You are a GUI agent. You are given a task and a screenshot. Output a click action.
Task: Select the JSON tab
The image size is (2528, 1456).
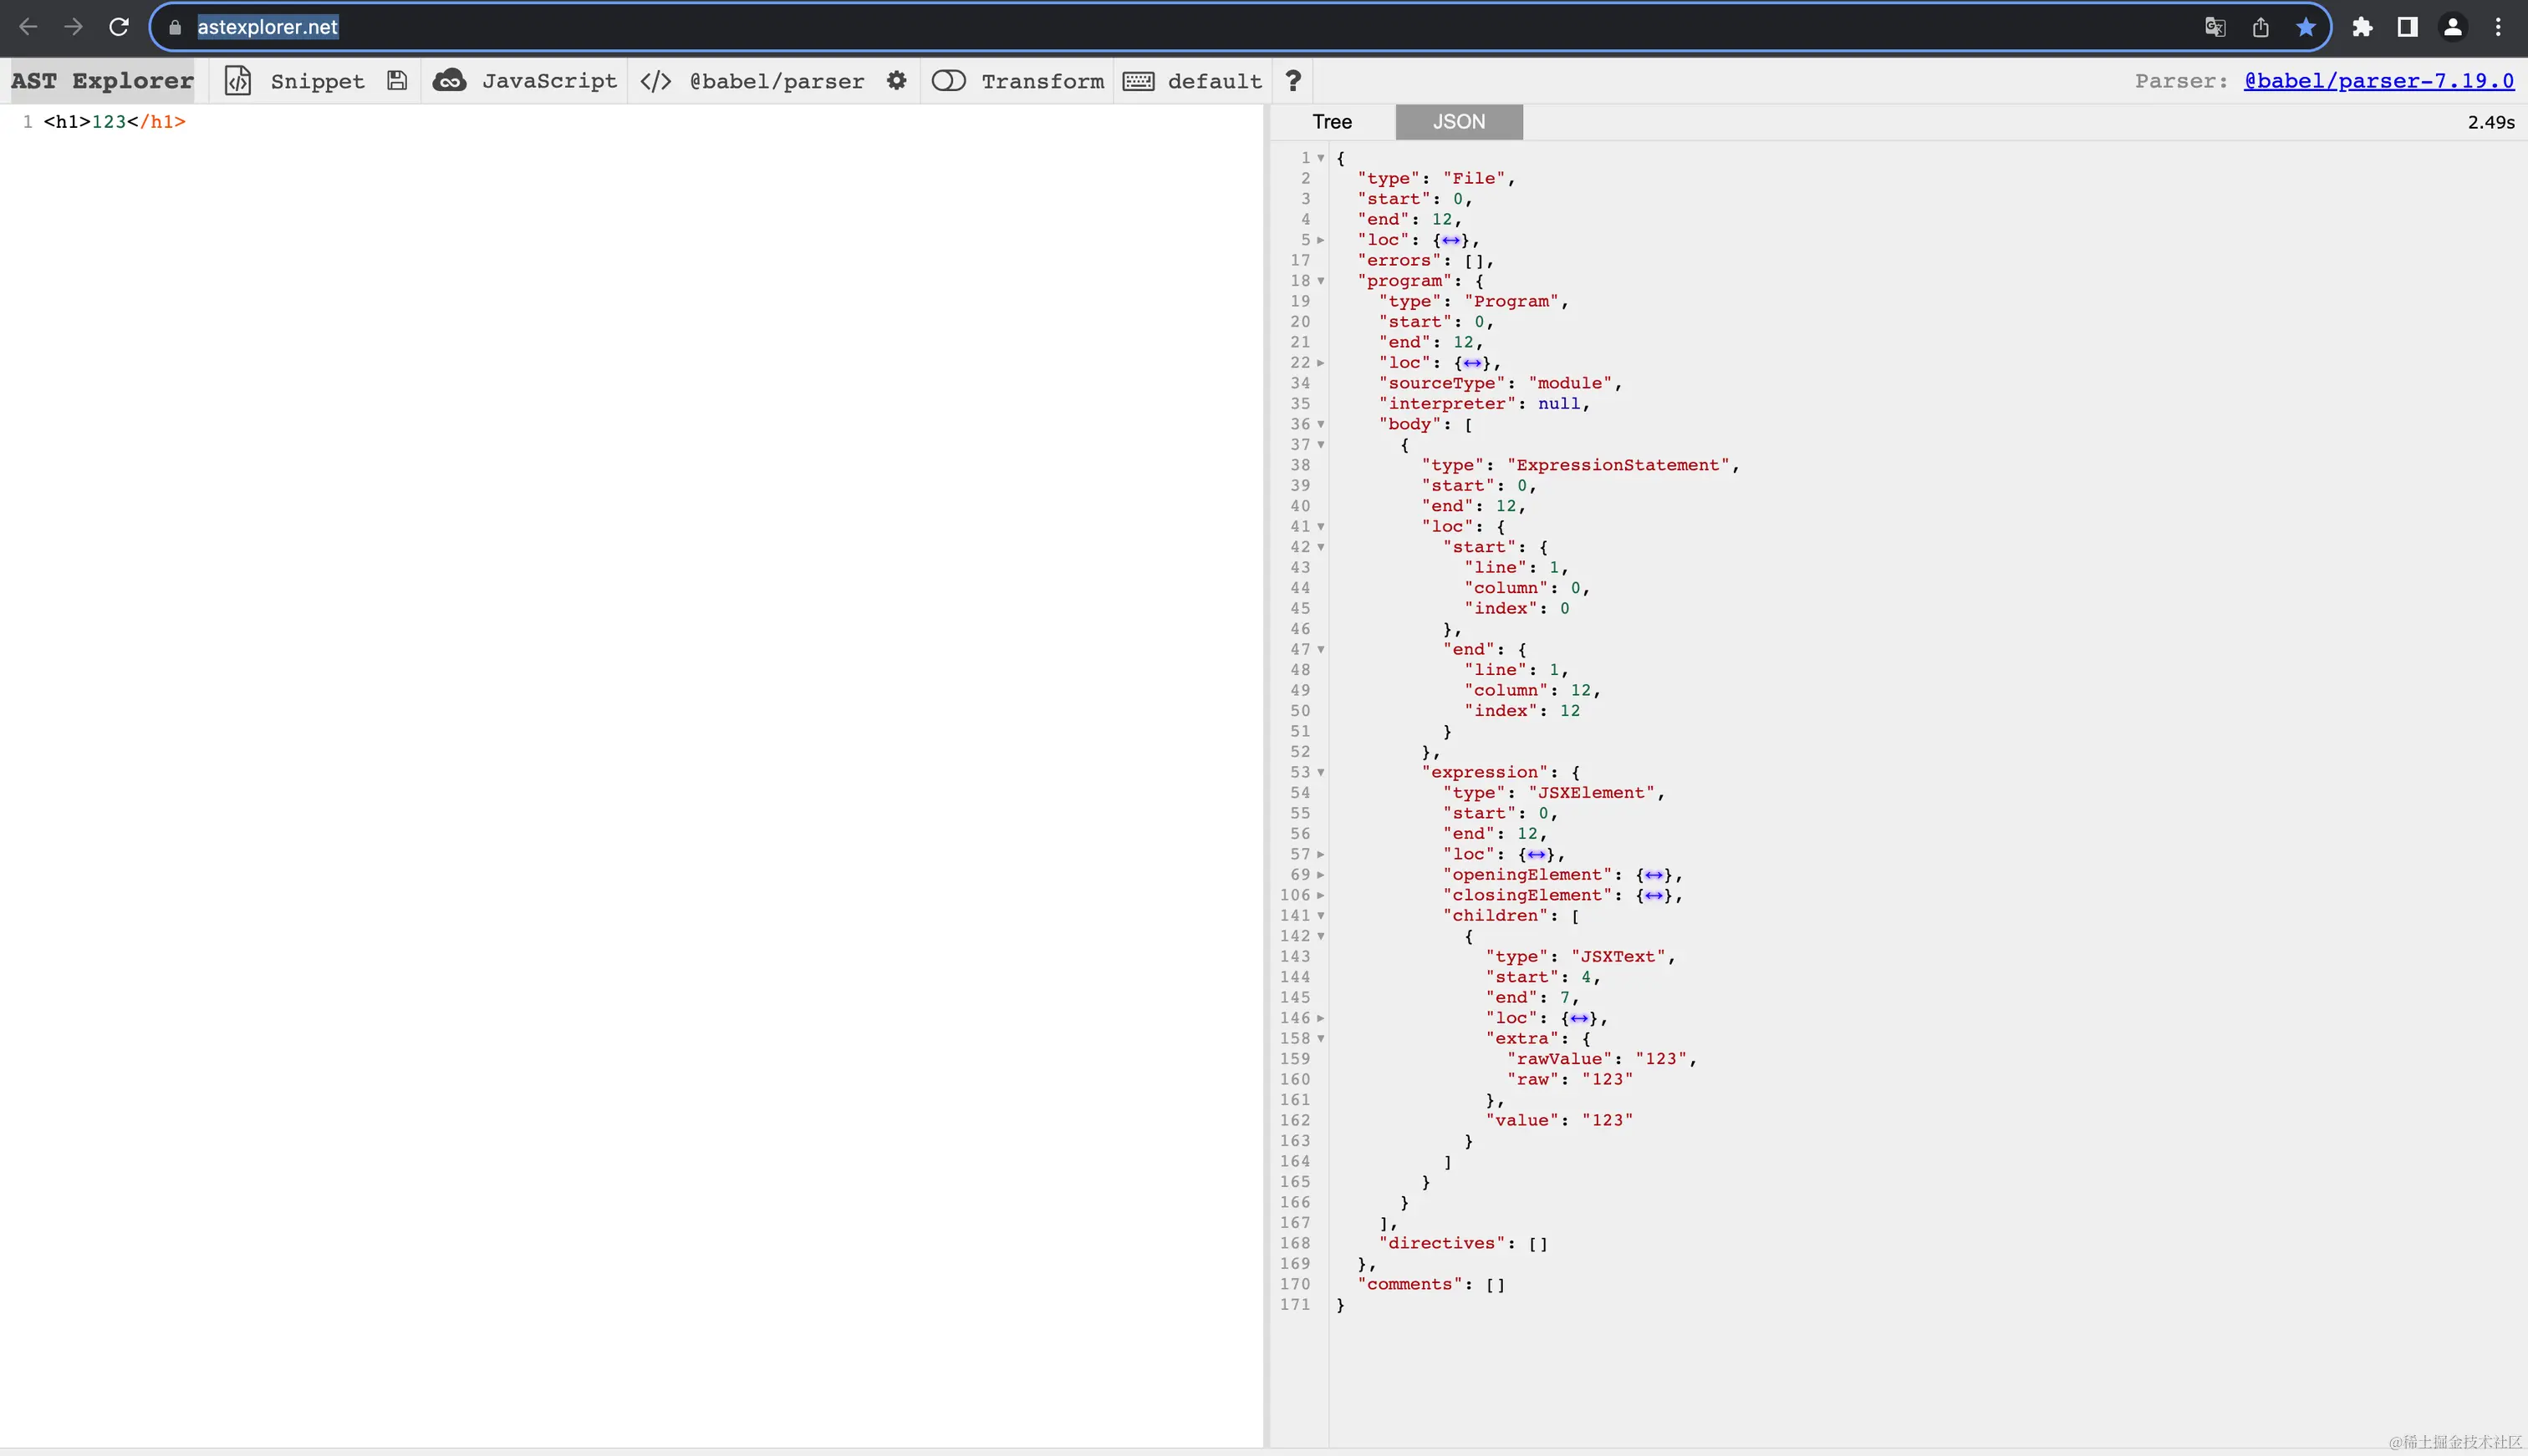coord(1458,122)
